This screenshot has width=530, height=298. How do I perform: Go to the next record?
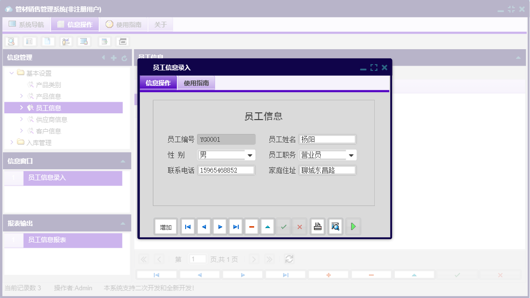219,226
